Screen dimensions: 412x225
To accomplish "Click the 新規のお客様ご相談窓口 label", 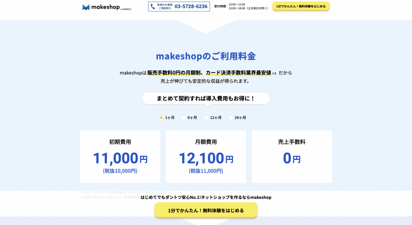I will 164,6.
